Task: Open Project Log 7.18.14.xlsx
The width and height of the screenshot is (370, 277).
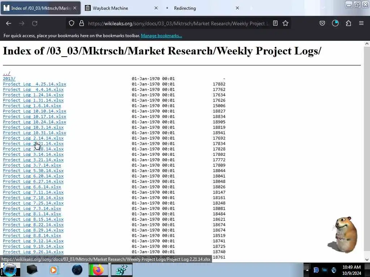Action: point(33,198)
